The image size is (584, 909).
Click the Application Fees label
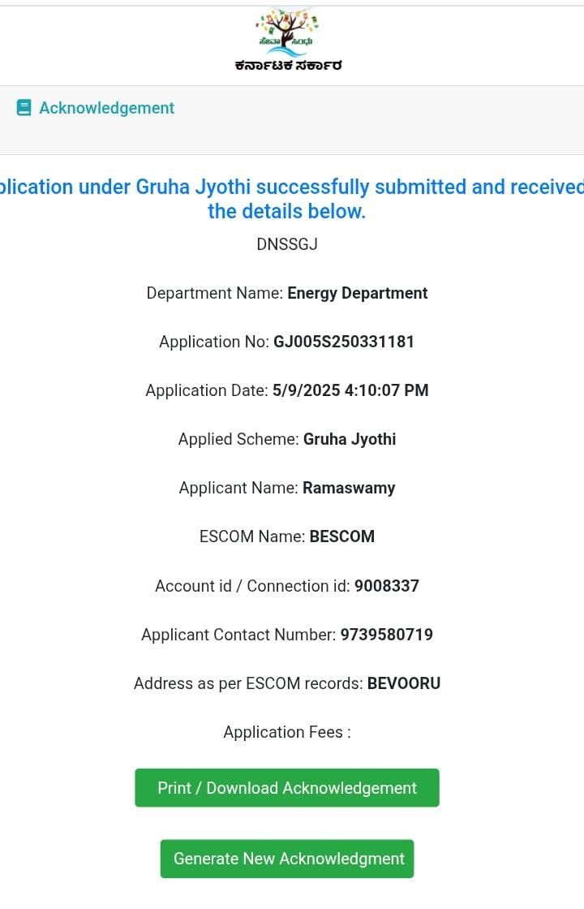coord(287,732)
